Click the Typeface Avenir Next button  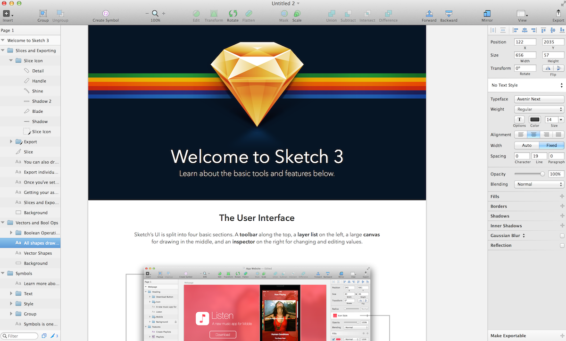(539, 99)
